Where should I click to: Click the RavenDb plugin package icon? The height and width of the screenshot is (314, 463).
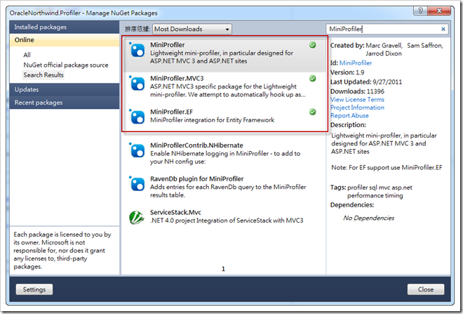(137, 183)
